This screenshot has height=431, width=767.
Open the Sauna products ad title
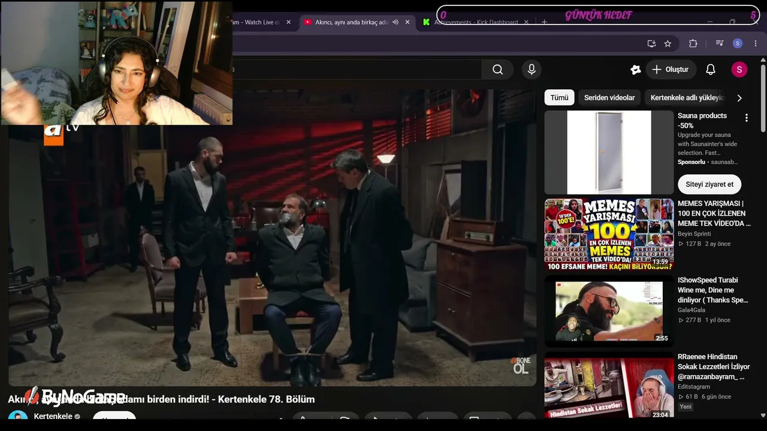point(702,120)
